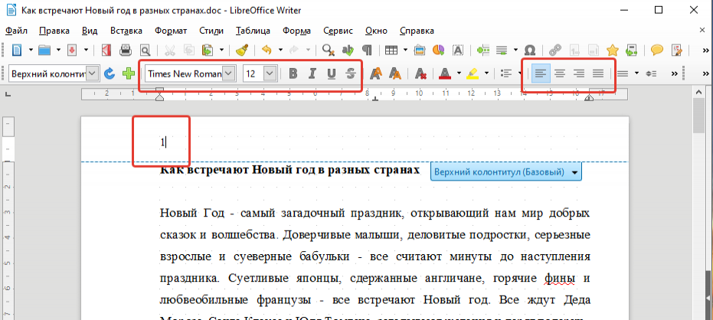Image resolution: width=713 pixels, height=320 pixels.
Task: Open the paragraph style dropdown list
Action: (93, 74)
